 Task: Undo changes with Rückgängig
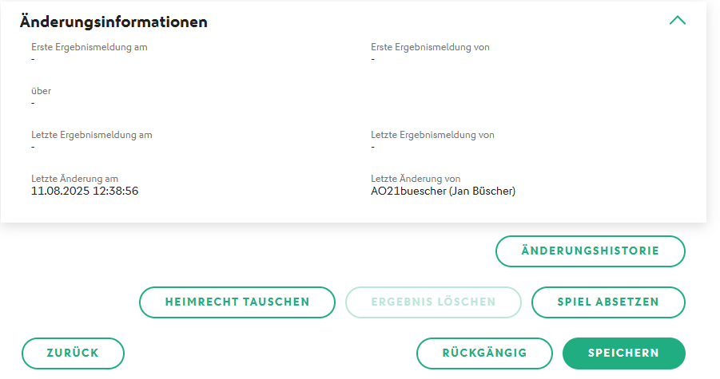click(x=484, y=353)
